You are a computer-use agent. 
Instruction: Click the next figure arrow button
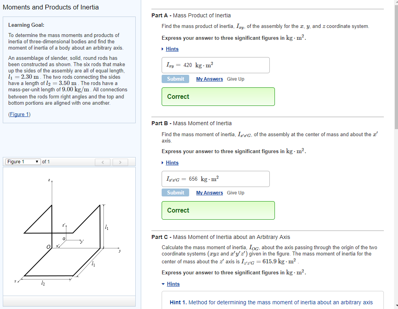click(x=120, y=162)
